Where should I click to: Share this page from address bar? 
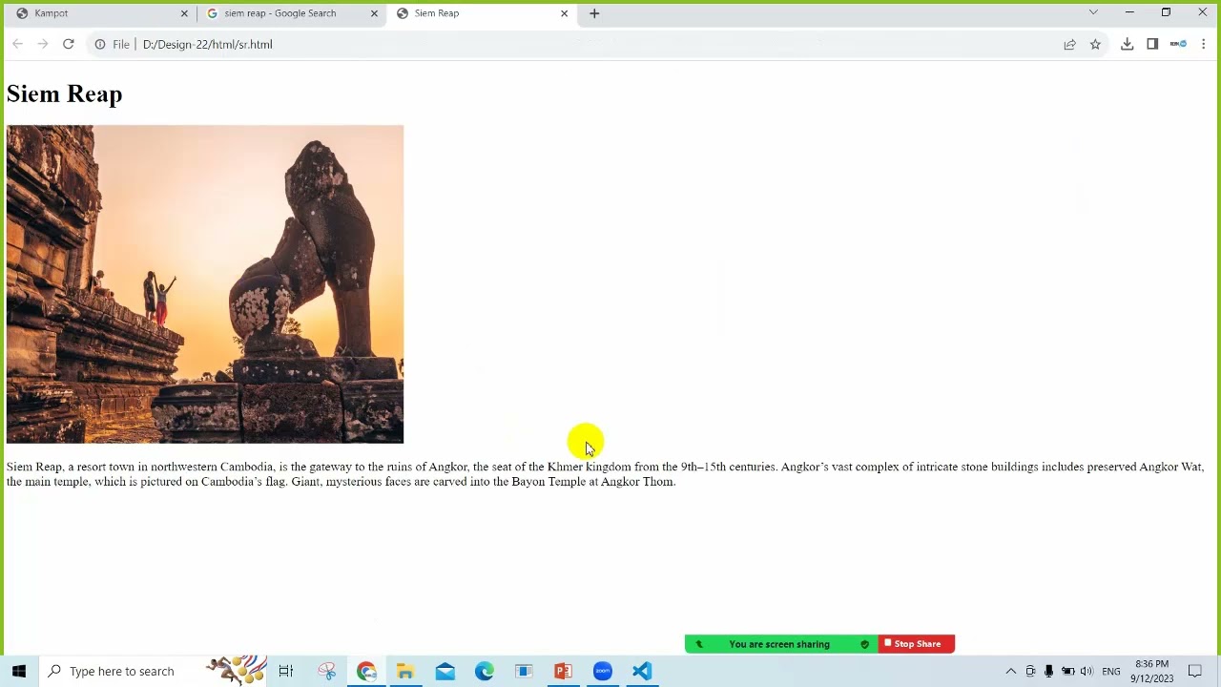tap(1069, 44)
